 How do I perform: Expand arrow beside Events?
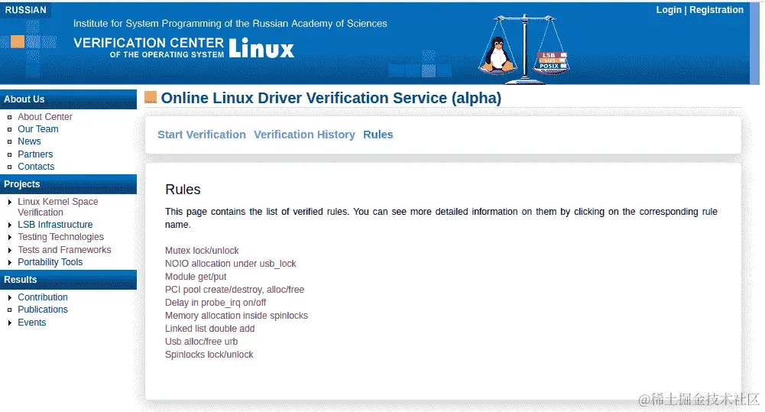(x=10, y=323)
